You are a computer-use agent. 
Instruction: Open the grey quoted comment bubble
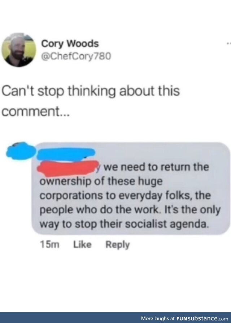(131, 188)
